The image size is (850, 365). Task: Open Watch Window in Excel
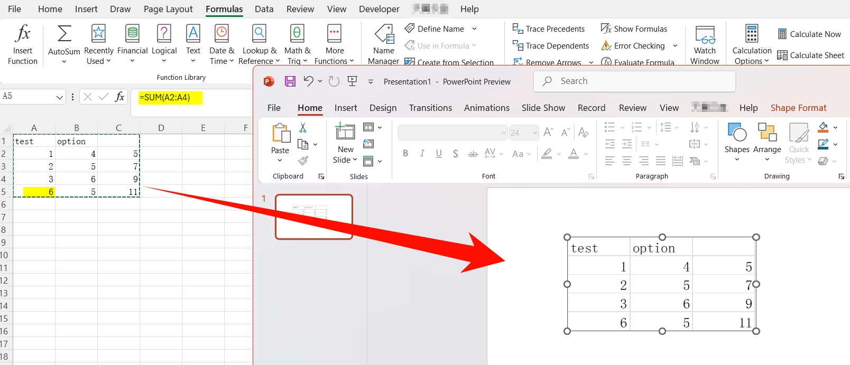pyautogui.click(x=705, y=44)
